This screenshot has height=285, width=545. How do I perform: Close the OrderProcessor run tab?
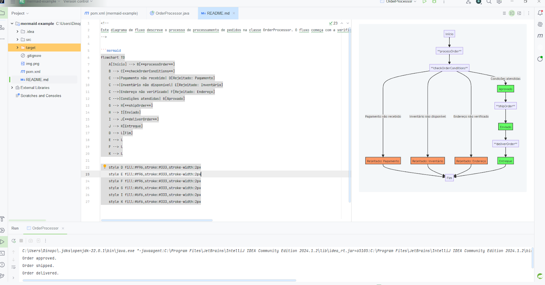pyautogui.click(x=63, y=228)
